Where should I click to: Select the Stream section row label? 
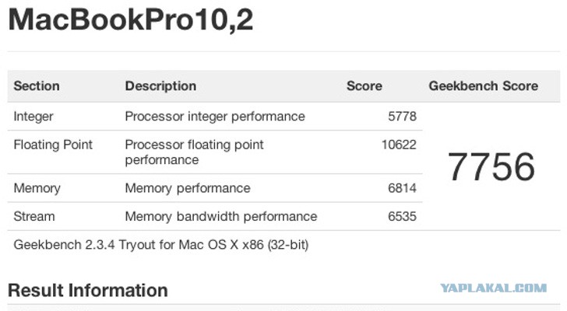[x=34, y=216]
